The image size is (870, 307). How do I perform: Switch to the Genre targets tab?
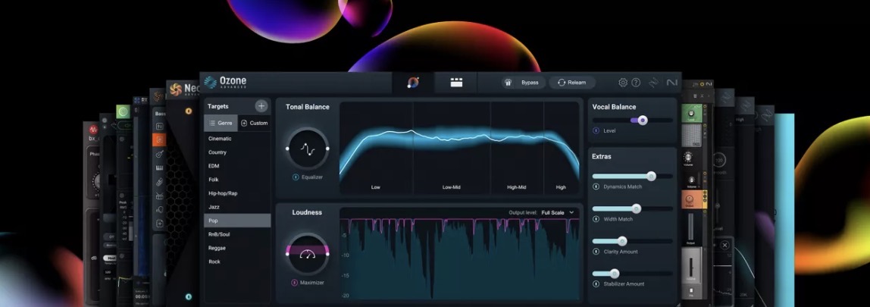(221, 123)
